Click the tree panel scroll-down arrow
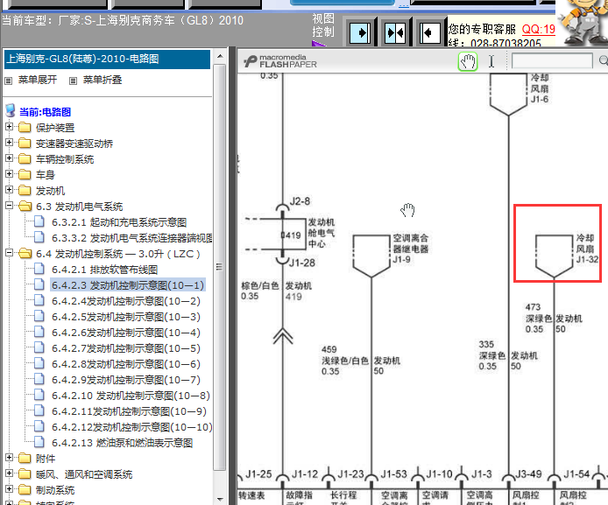 coord(220,499)
